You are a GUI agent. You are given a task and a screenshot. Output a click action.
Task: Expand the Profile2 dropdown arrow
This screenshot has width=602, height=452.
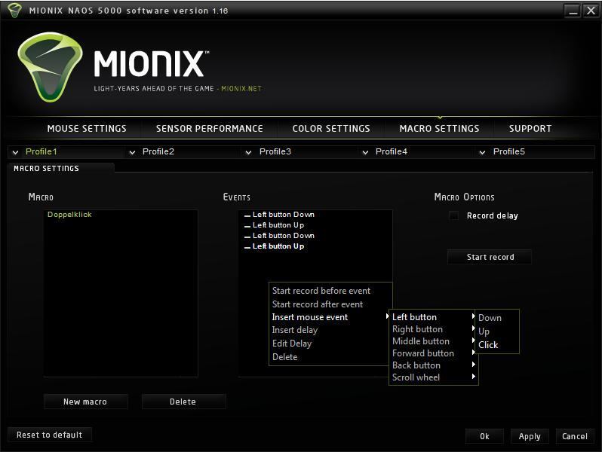tap(132, 152)
